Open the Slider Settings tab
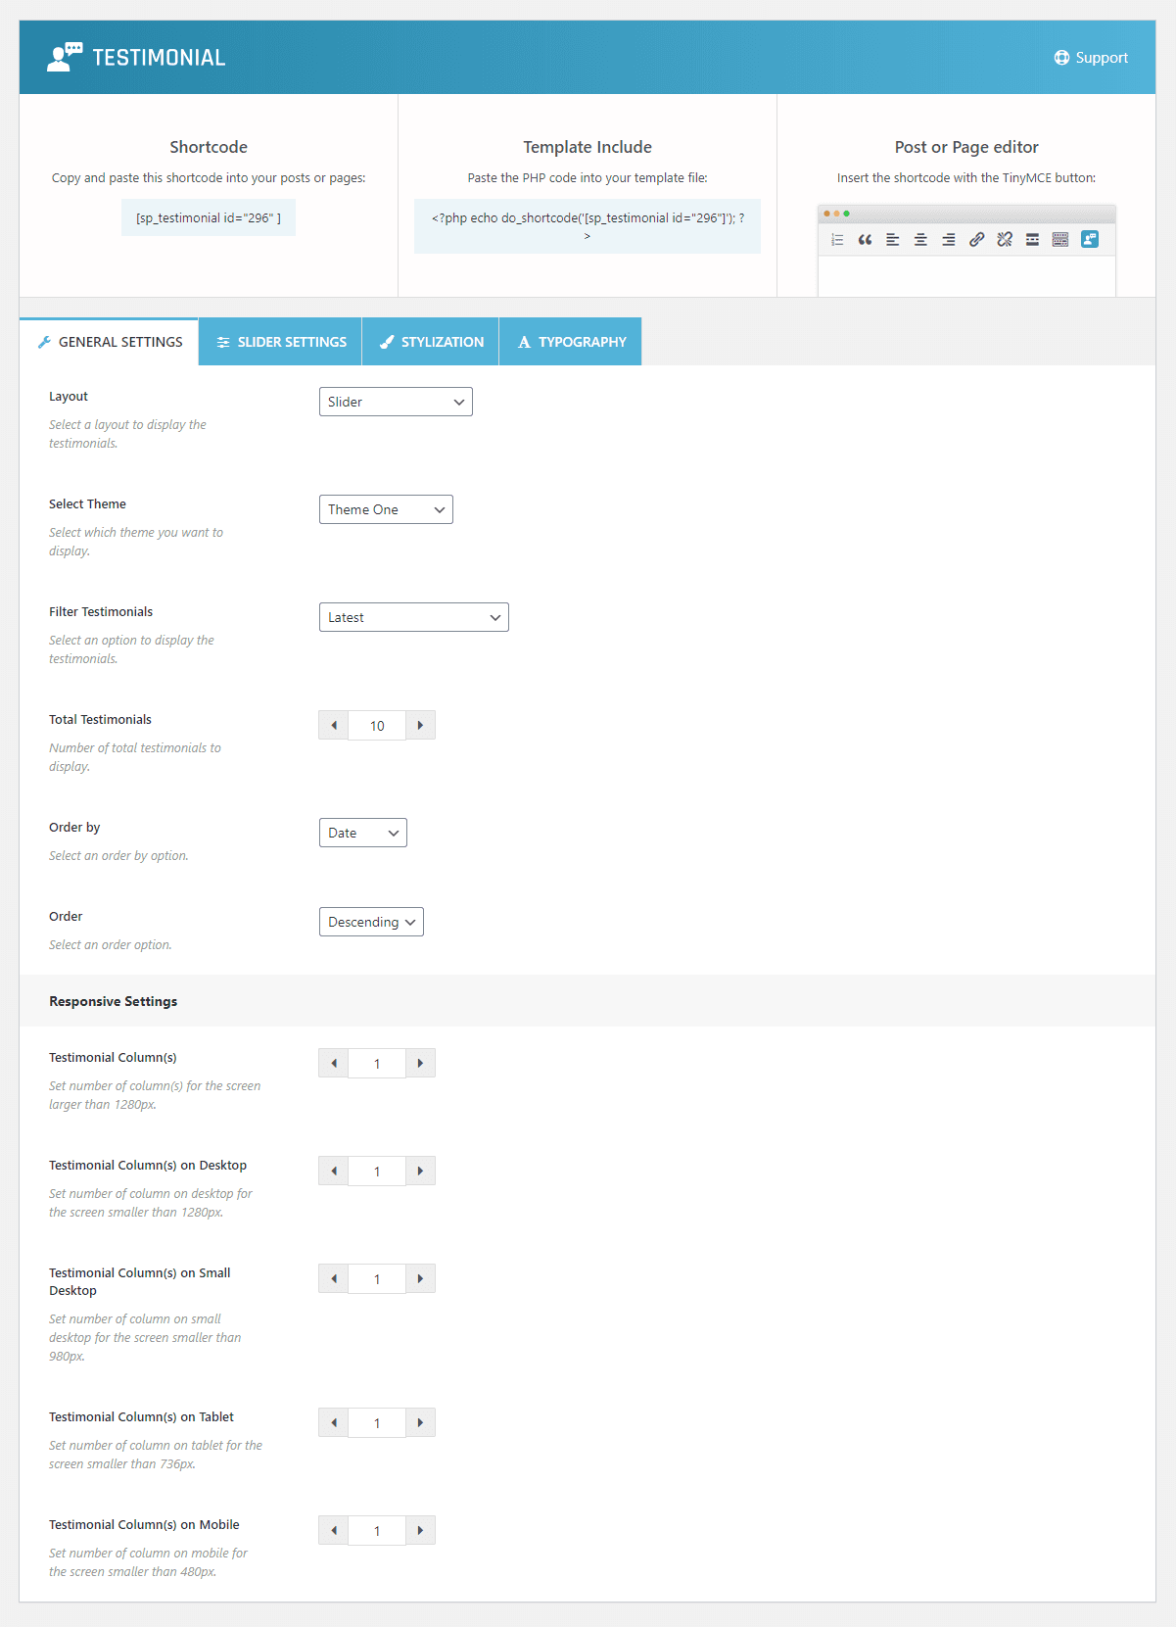Screen dimensions: 1176x1627 [x=281, y=342]
